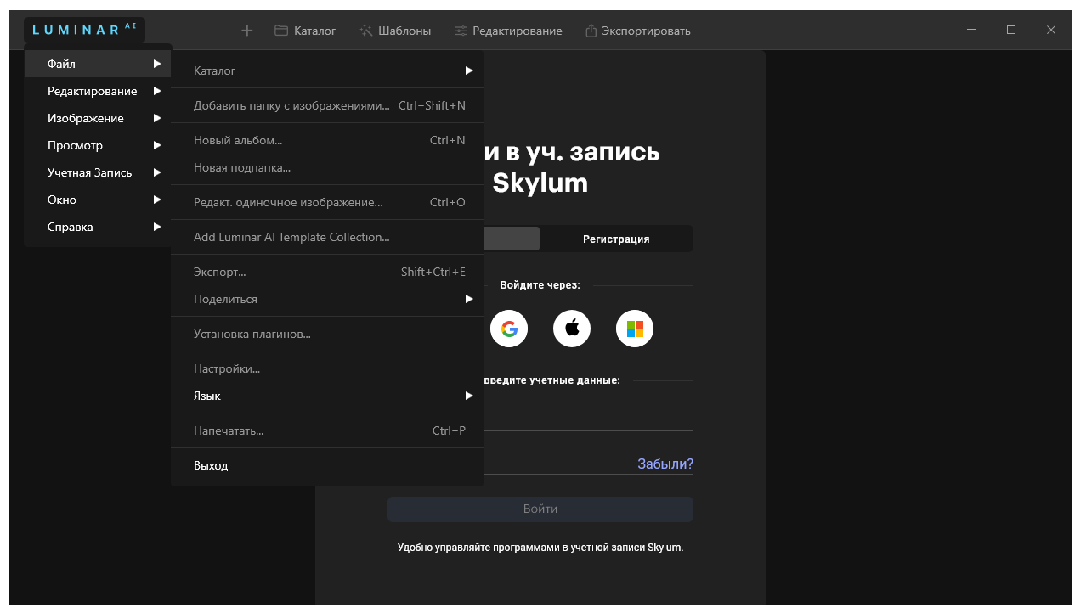Sign in with the Google account icon

509,329
